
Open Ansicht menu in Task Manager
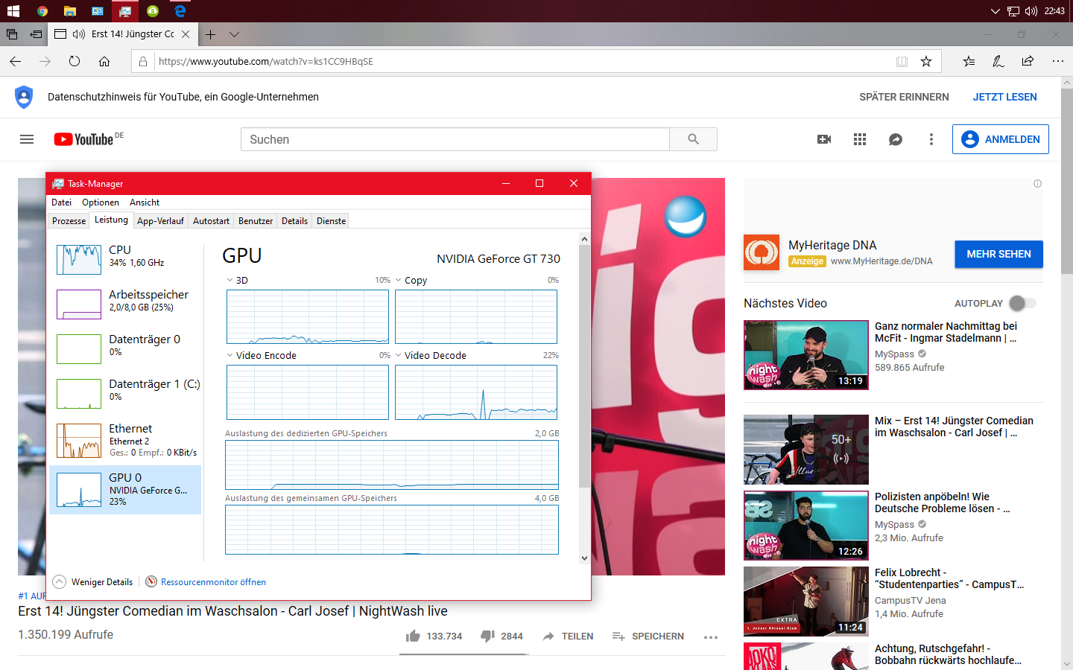point(145,202)
